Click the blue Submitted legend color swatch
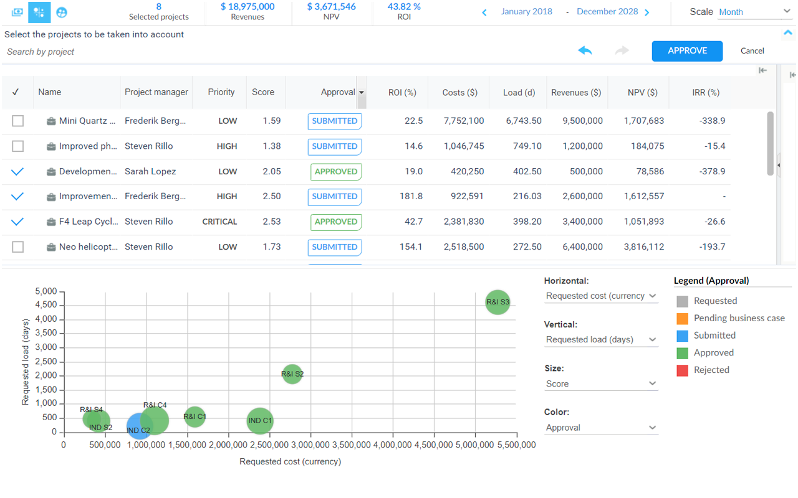 (682, 336)
